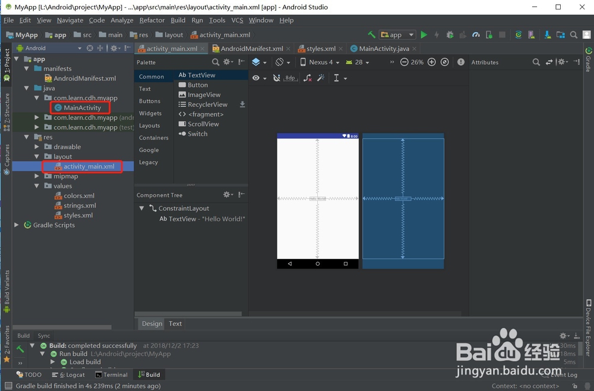Toggle the Captures side tool window
Image resolution: width=594 pixels, height=391 pixels.
(x=7, y=159)
